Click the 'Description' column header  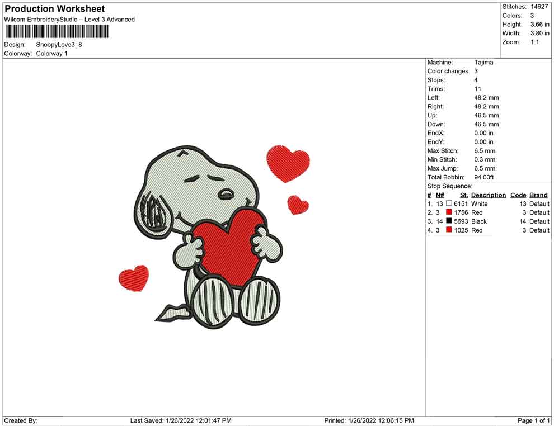pyautogui.click(x=489, y=195)
